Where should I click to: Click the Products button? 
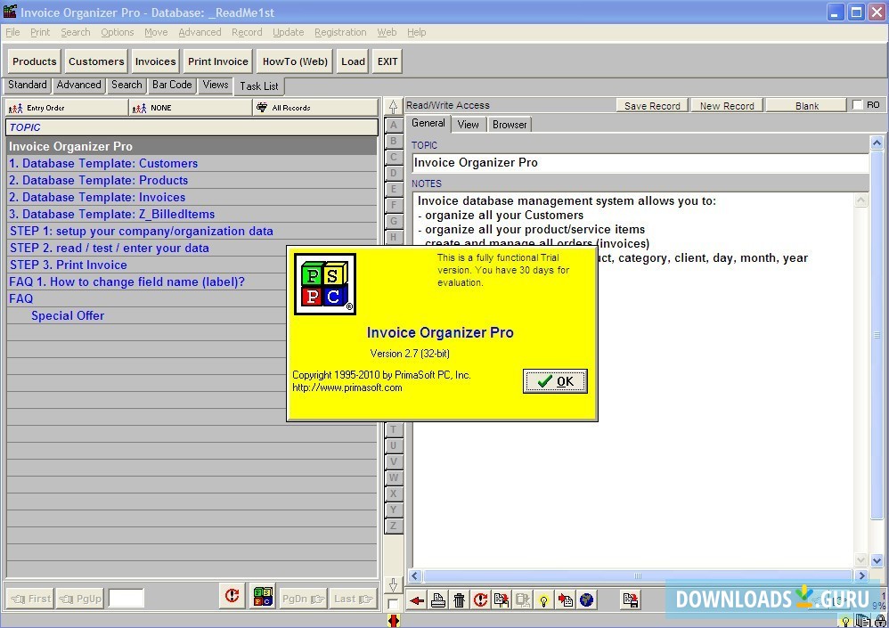[x=35, y=61]
